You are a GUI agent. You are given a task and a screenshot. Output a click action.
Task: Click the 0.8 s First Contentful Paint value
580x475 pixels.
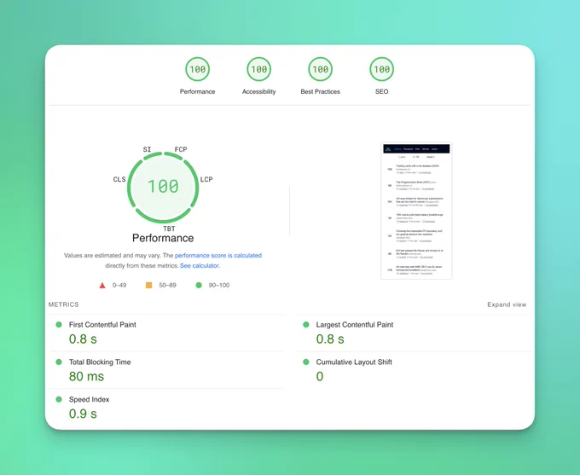83,339
